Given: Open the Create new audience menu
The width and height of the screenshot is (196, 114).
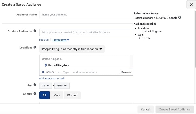Looking at the screenshot, I should point(61,40).
